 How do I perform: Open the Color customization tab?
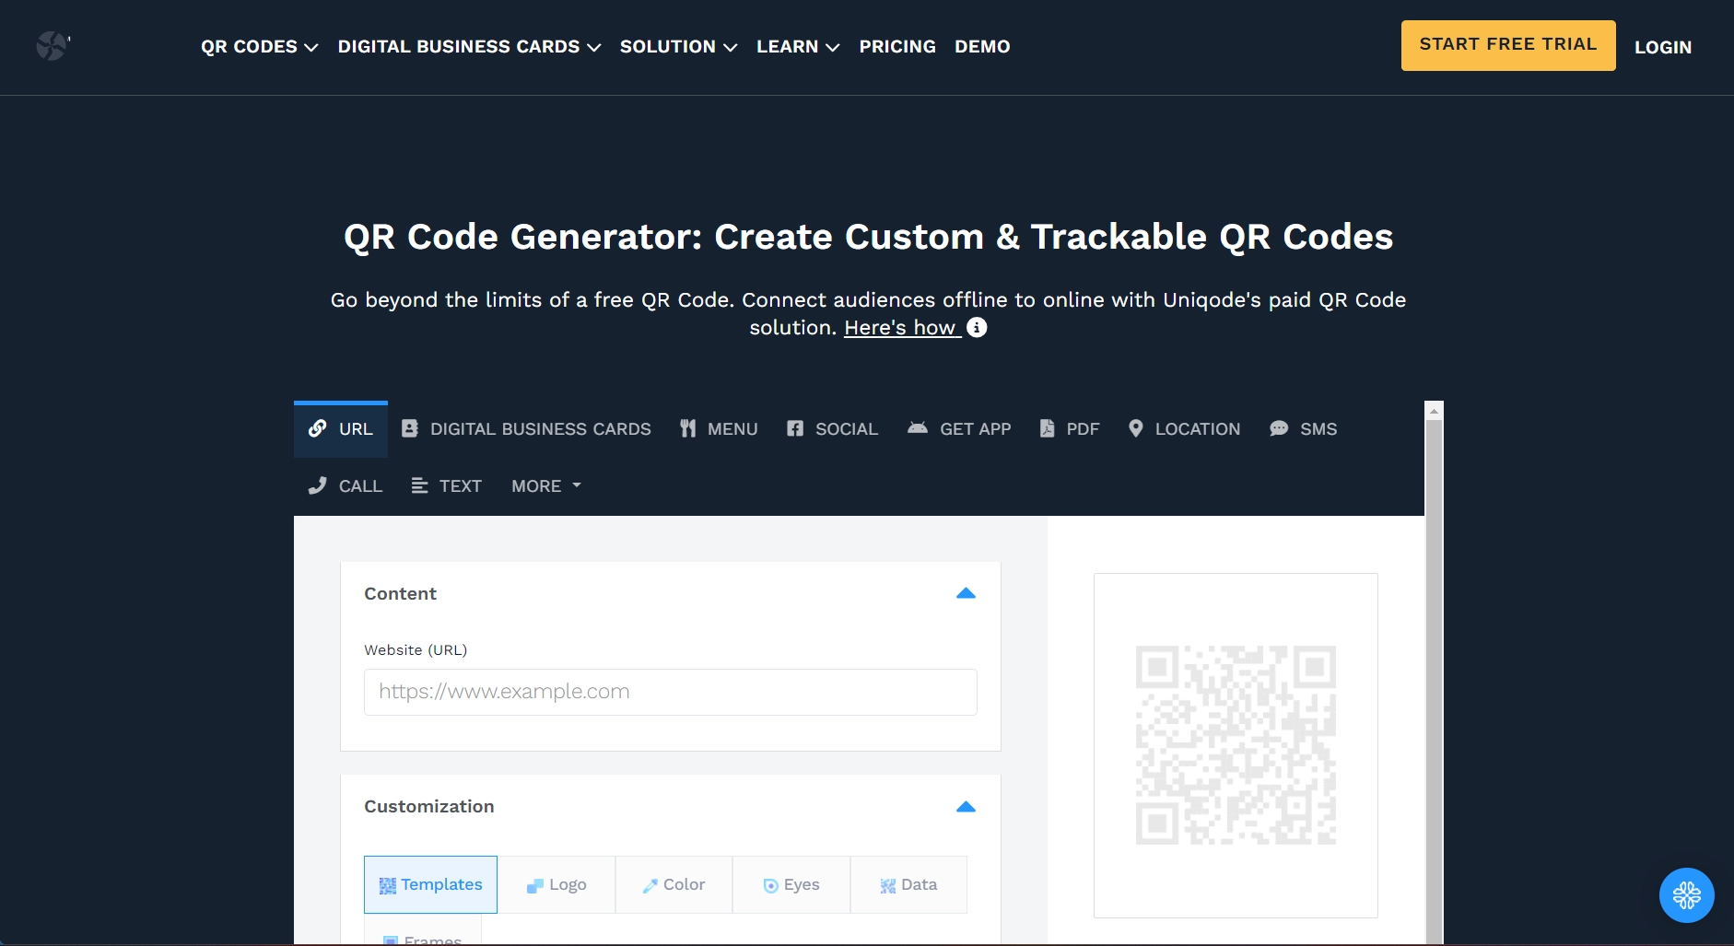click(674, 884)
